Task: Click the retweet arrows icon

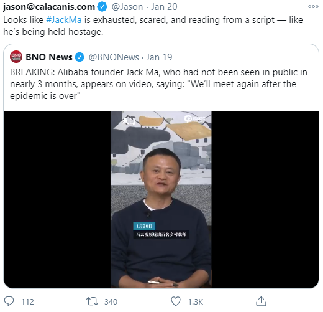Action: pyautogui.click(x=92, y=301)
